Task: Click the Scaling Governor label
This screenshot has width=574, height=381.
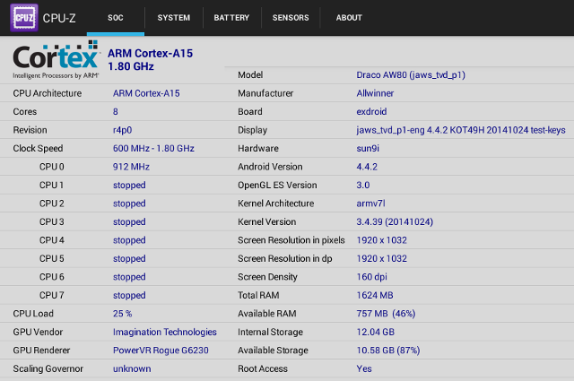Action: coord(48,368)
